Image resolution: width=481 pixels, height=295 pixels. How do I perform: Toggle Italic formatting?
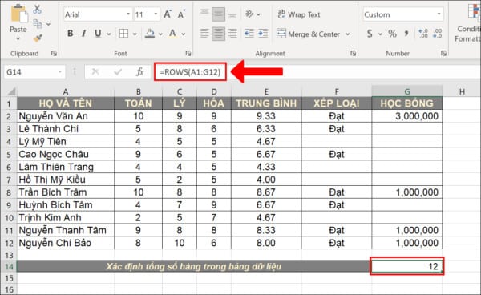click(83, 34)
